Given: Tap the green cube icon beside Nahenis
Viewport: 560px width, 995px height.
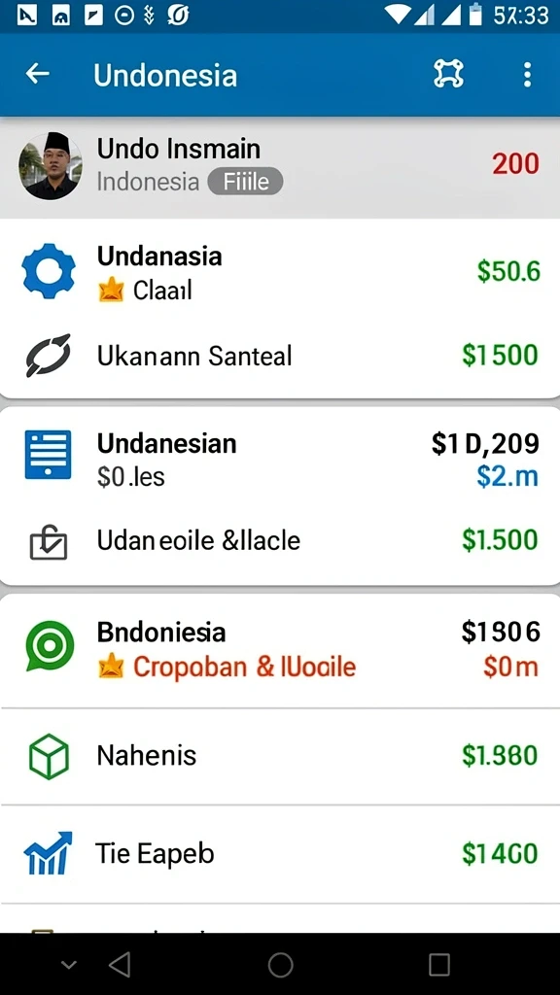Looking at the screenshot, I should point(49,756).
